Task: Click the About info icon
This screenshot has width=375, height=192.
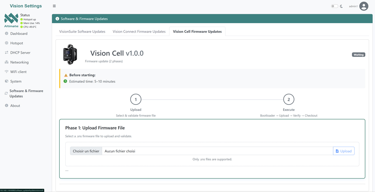Action: tap(7, 106)
